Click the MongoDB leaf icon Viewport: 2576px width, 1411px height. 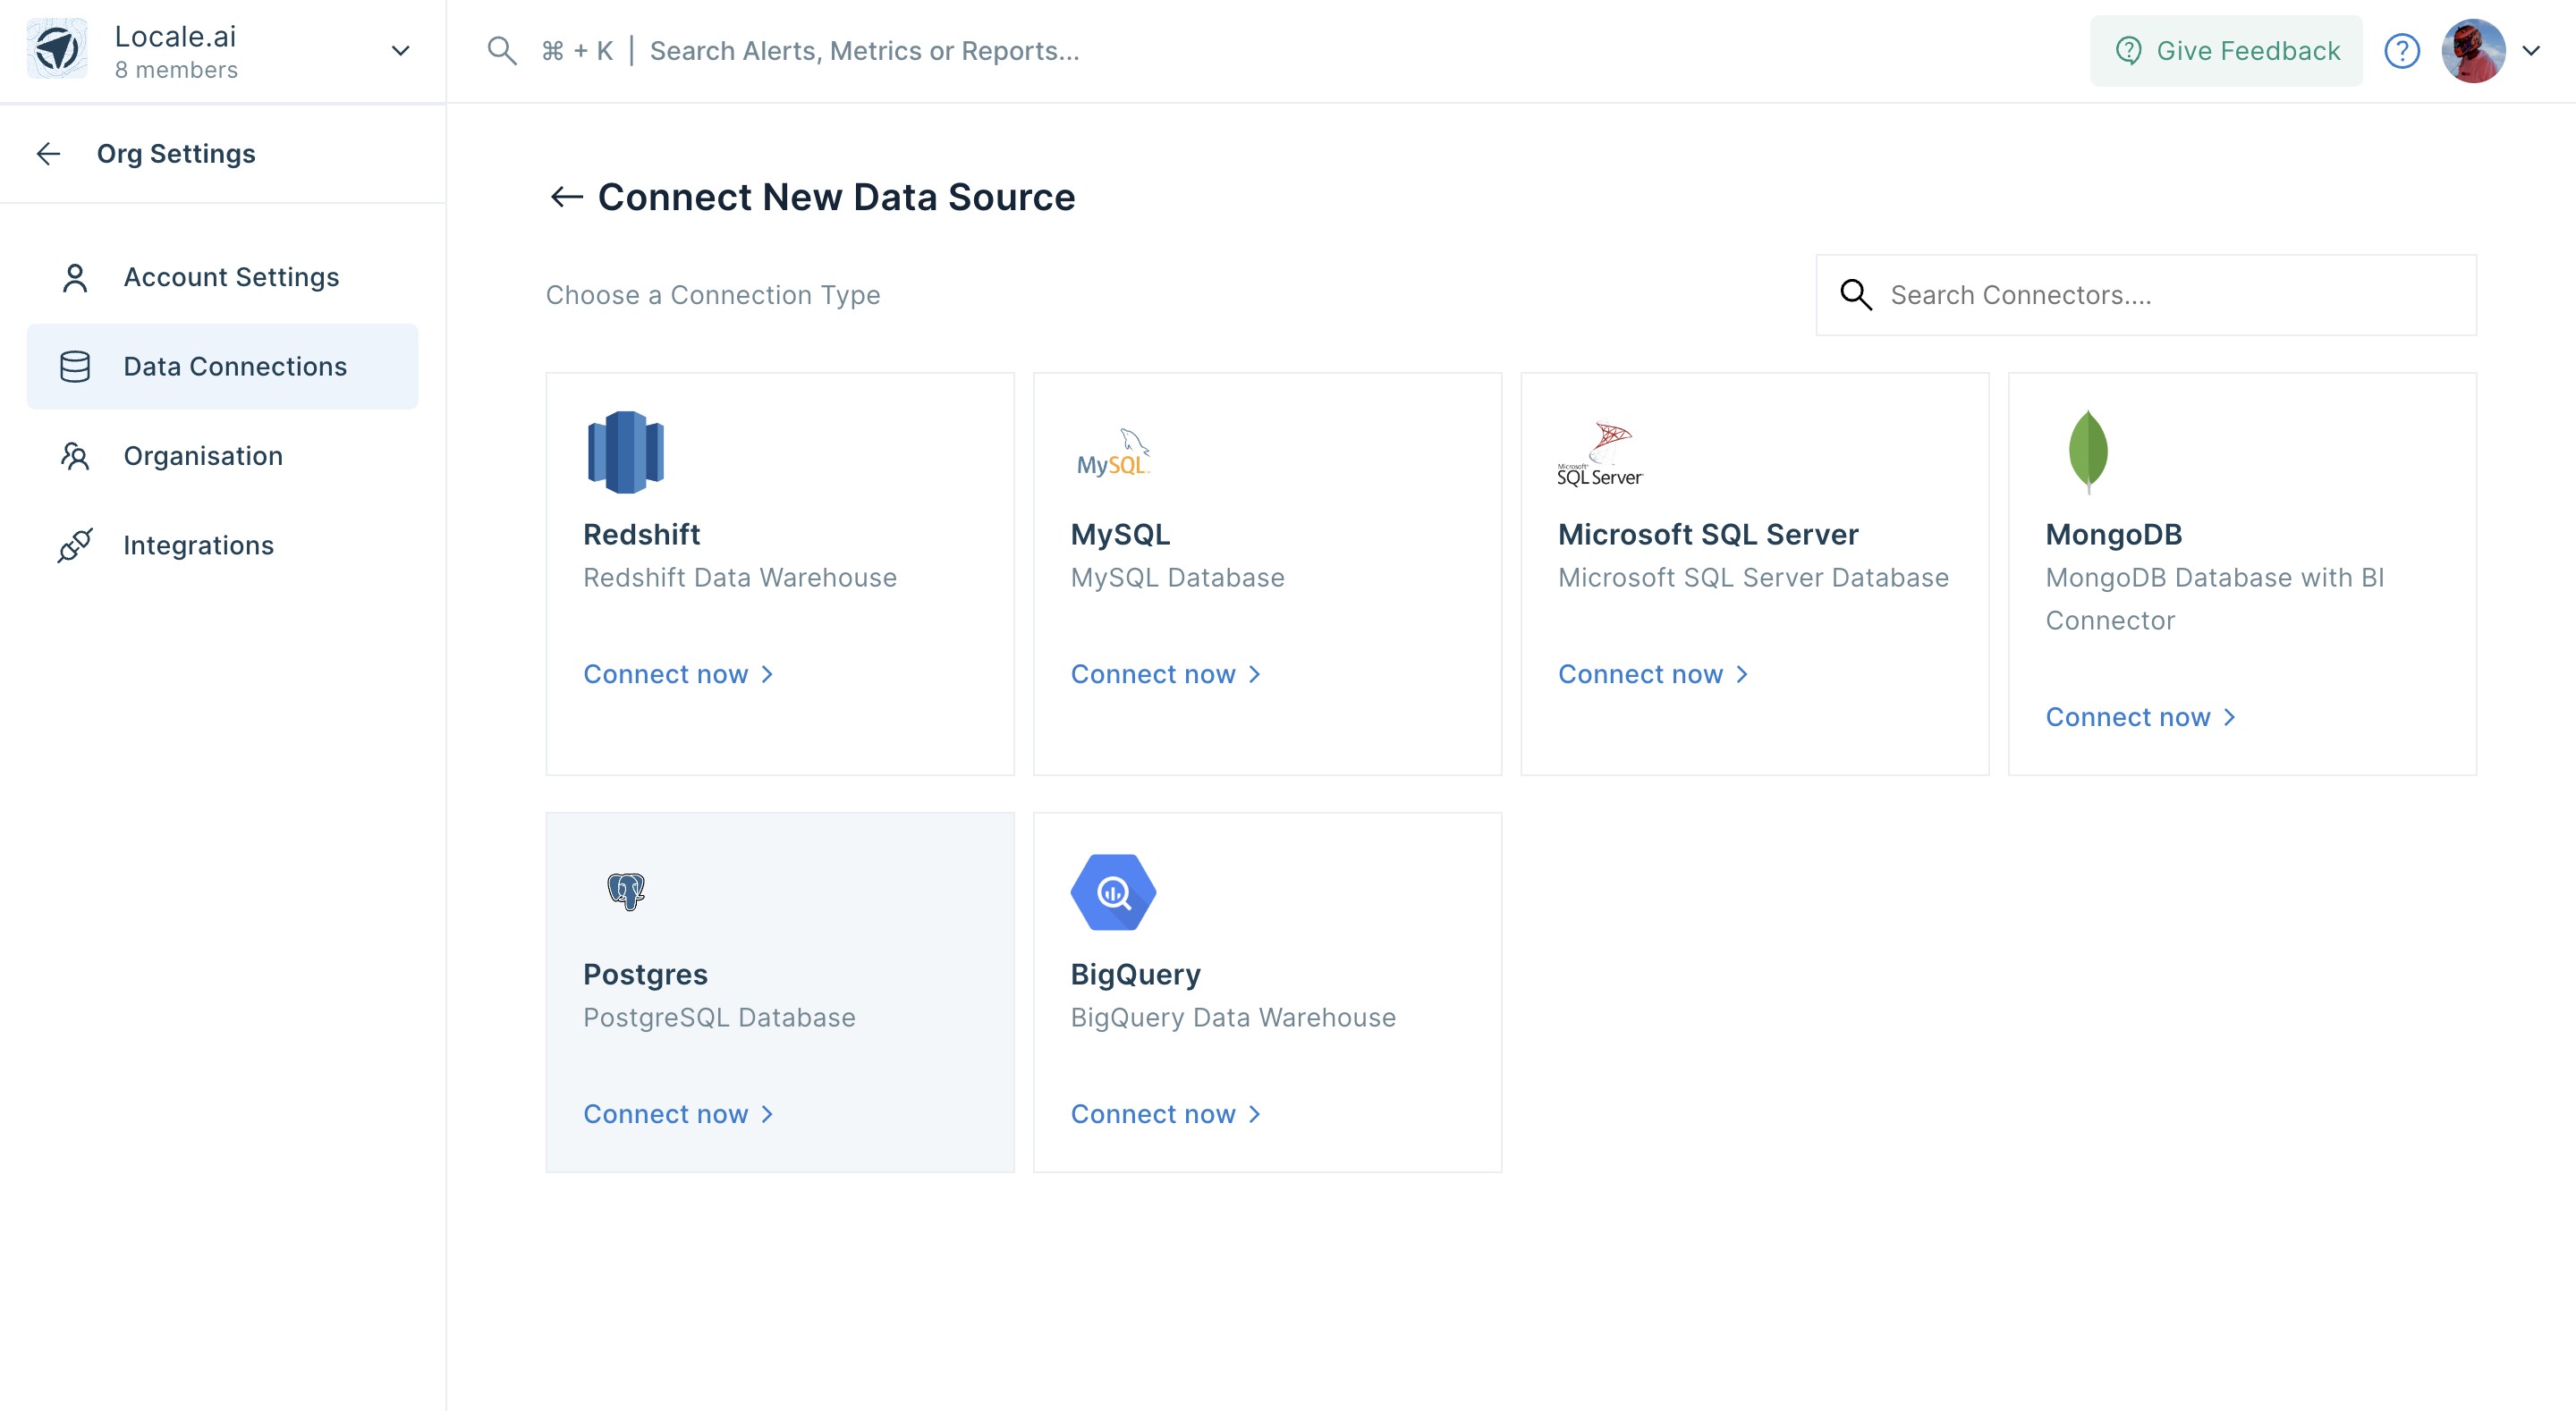coord(2087,451)
